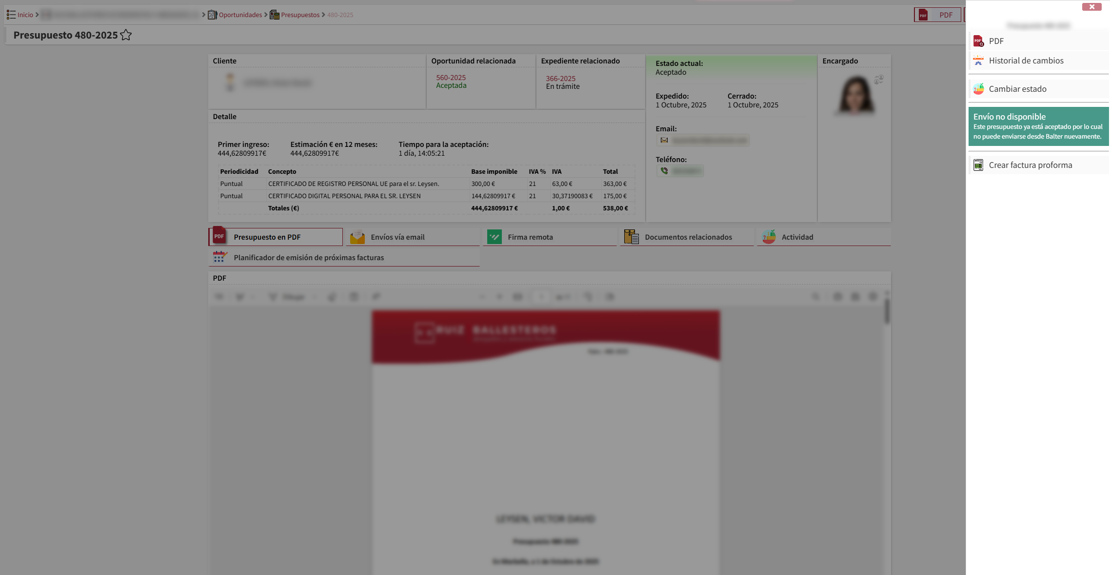Open the Firma remota tab
The height and width of the screenshot is (575, 1110).
pos(530,237)
